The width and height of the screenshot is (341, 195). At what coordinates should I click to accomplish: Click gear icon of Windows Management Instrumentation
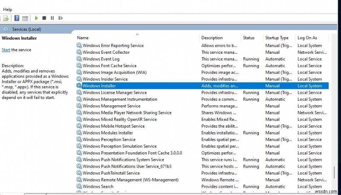tap(79, 99)
